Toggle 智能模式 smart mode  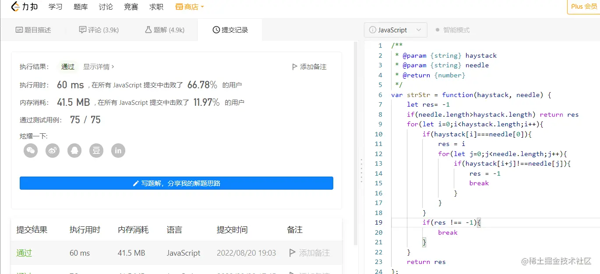(x=452, y=30)
